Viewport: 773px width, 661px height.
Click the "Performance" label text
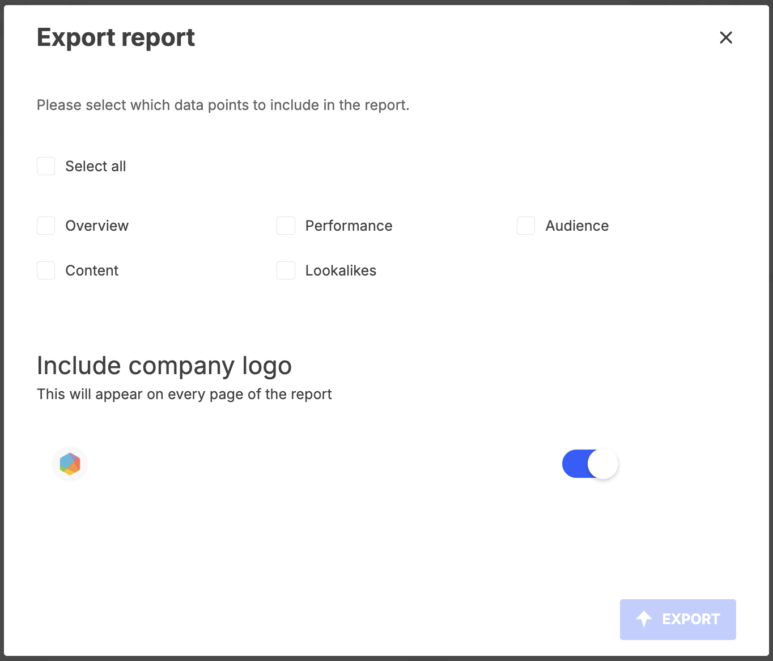pyautogui.click(x=349, y=226)
